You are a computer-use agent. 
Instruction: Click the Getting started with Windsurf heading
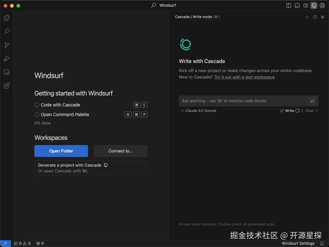pyautogui.click(x=74, y=93)
